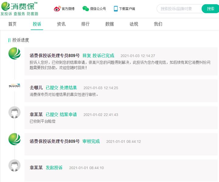Click the 消费保专员对处理结果的真实性进行审核 message
The width and height of the screenshot is (219, 182).
point(64,94)
